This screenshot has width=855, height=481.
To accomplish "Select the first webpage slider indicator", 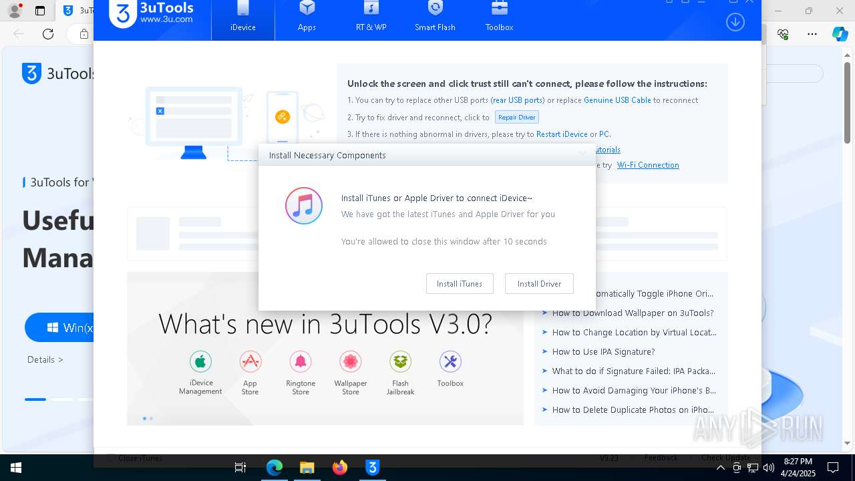I will pos(35,399).
